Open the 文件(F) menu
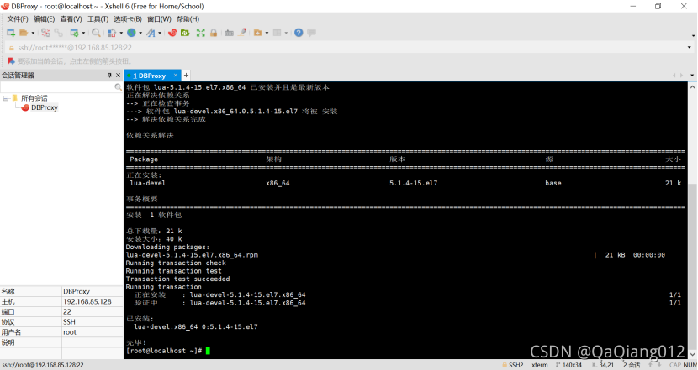 [18, 19]
